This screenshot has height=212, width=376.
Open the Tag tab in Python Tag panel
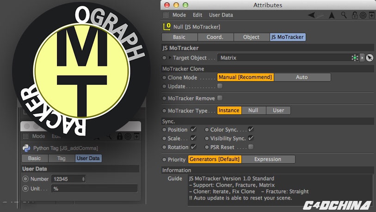[62, 158]
